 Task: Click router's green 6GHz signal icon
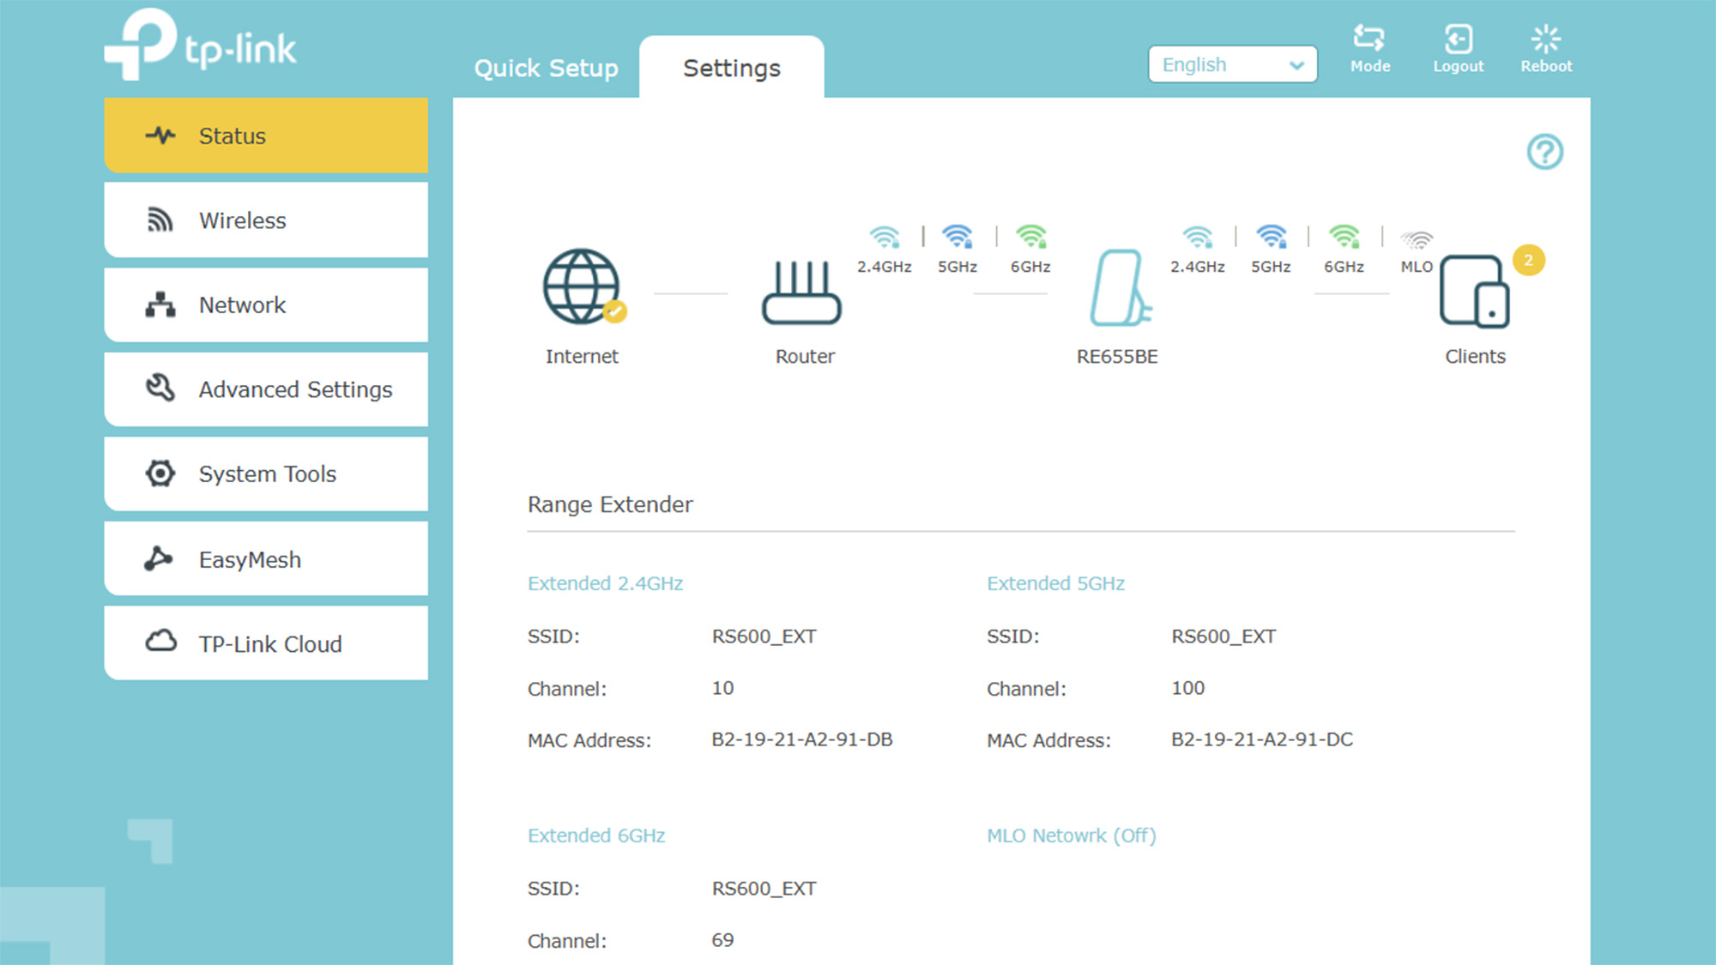click(x=1030, y=236)
